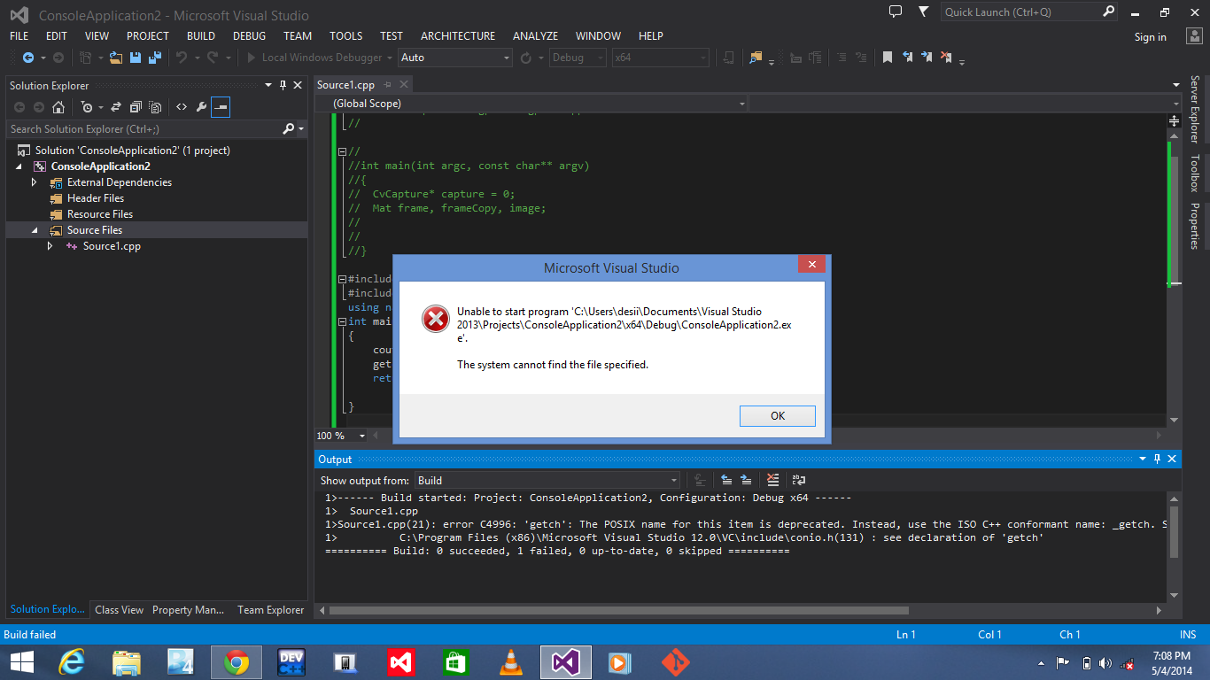Open the BUILD menu
This screenshot has height=680, width=1210.
tap(201, 36)
